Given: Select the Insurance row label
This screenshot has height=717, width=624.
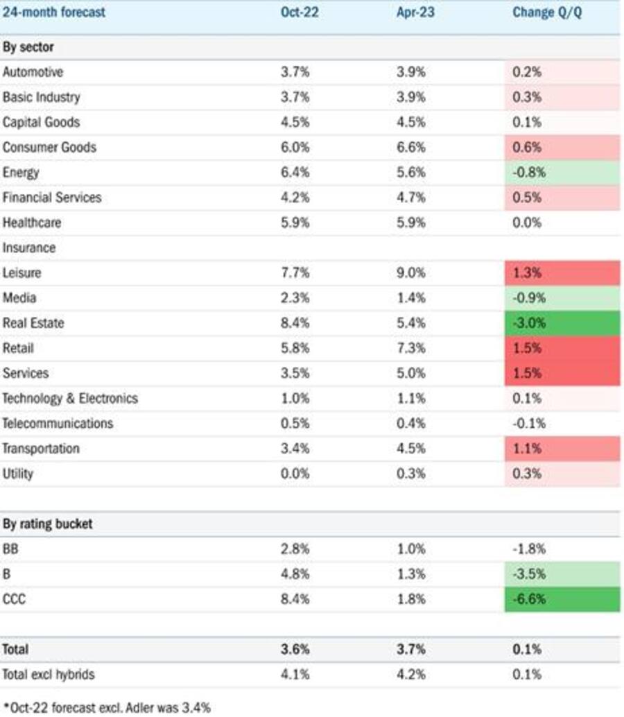Looking at the screenshot, I should 29,248.
